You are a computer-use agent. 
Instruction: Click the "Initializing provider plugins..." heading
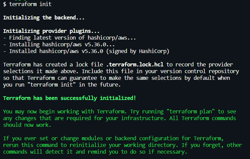[51, 31]
